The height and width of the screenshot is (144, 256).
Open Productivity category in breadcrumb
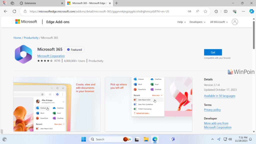click(31, 38)
